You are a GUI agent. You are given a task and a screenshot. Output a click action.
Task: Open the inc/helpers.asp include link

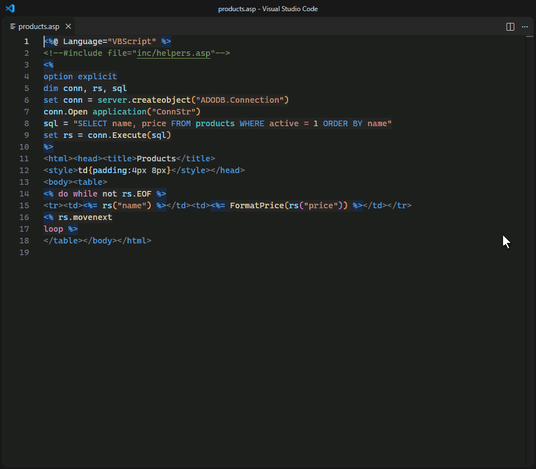click(174, 53)
